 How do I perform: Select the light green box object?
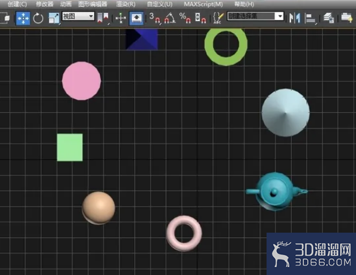click(x=70, y=147)
